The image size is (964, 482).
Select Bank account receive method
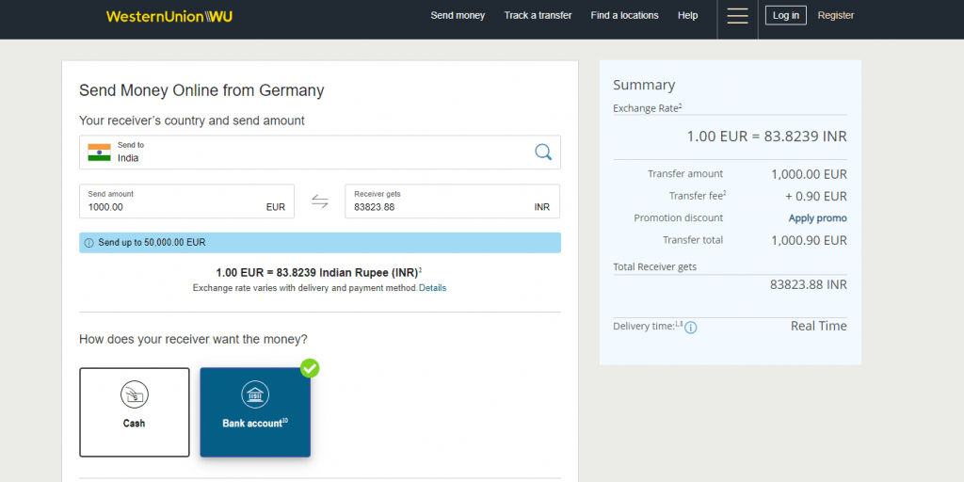point(255,412)
